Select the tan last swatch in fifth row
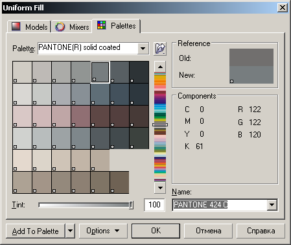Screen dimensions: 291x245 tap(100, 160)
